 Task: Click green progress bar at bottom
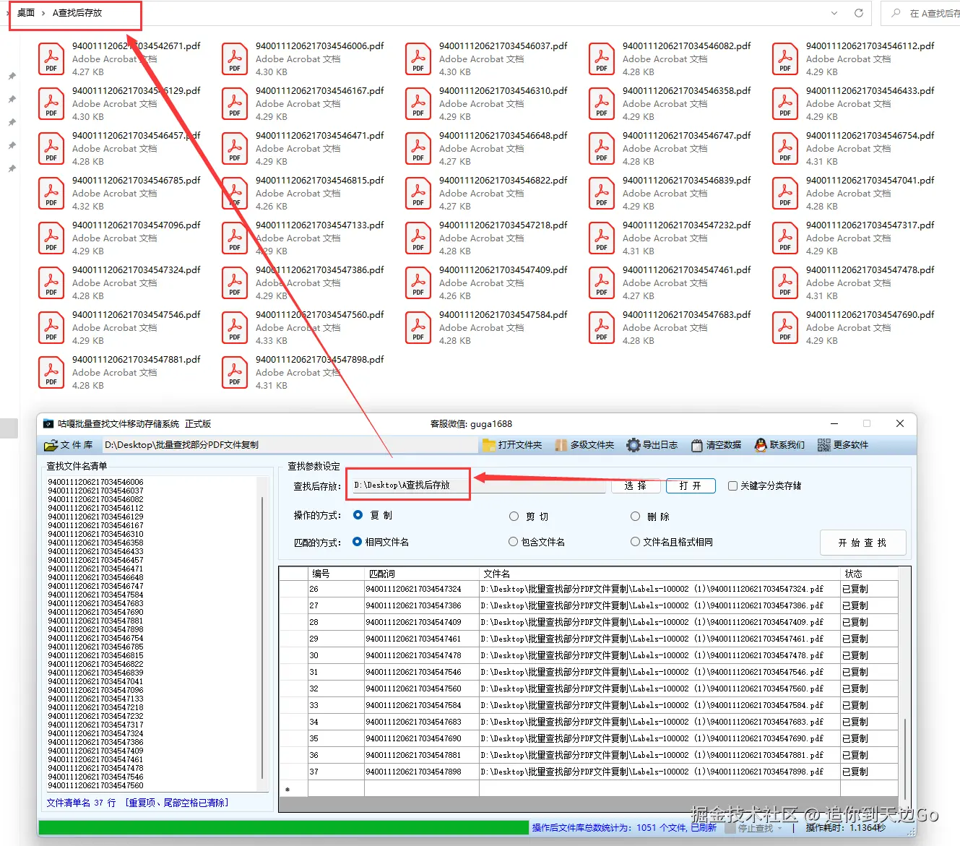click(x=283, y=828)
